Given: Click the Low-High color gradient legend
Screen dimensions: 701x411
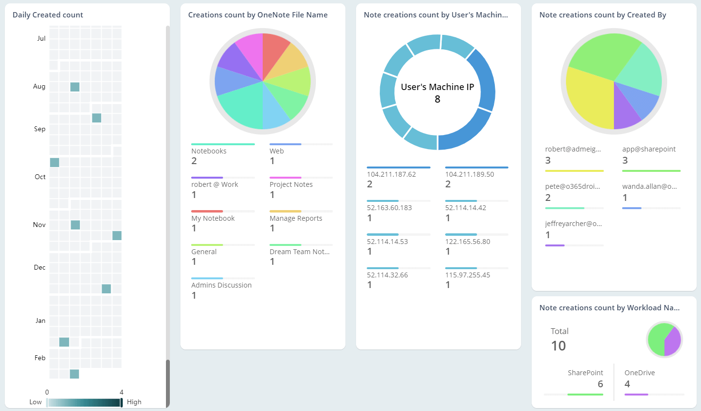Looking at the screenshot, I should point(83,402).
